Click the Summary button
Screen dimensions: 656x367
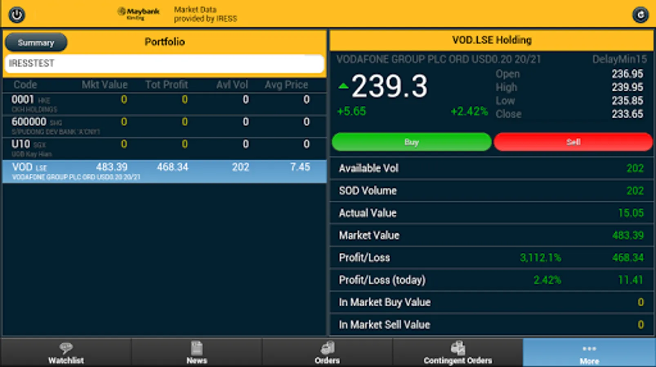tap(36, 42)
